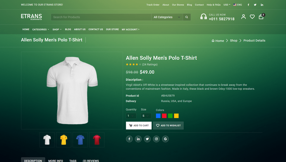
Task: Open Contact link in top bar
Action: [x=199, y=5]
